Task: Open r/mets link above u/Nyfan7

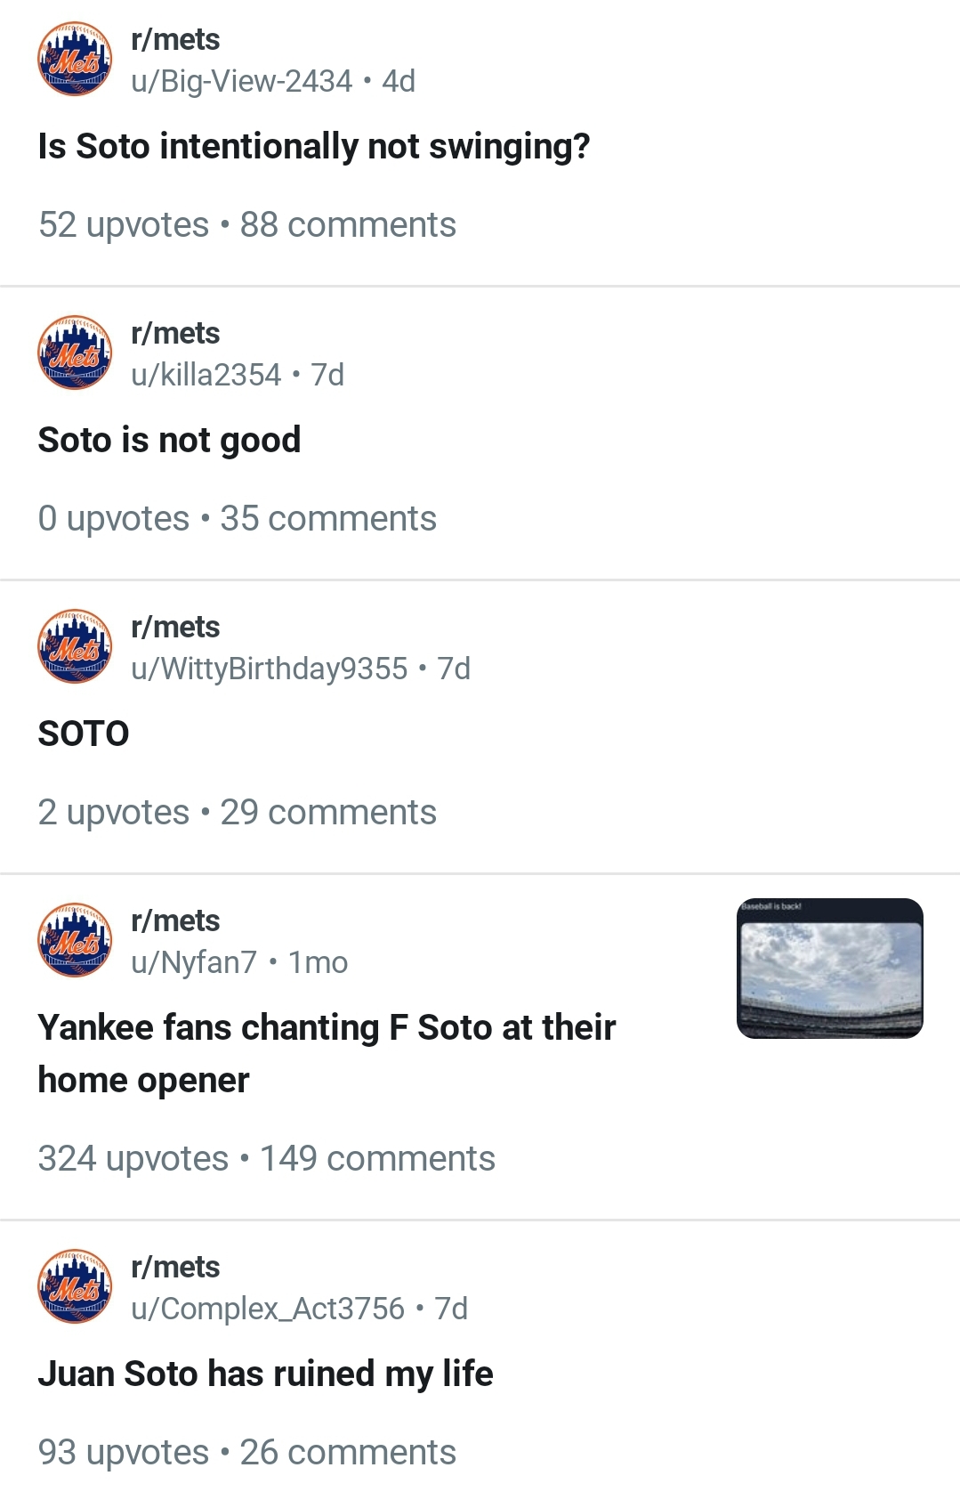Action: tap(175, 921)
